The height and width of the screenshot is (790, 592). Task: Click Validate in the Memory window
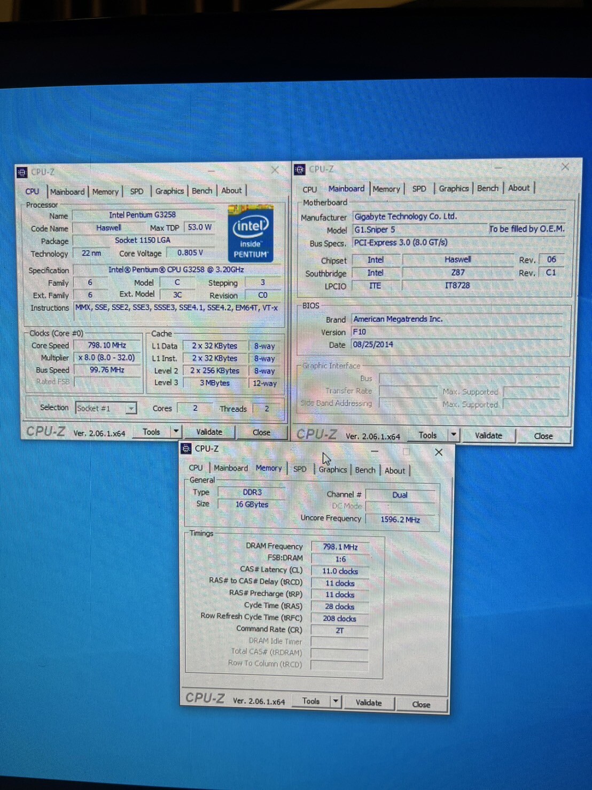click(369, 702)
